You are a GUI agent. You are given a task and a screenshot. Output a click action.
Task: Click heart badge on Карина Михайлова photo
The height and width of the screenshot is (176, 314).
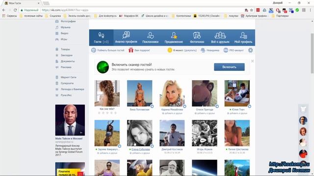[184, 107]
